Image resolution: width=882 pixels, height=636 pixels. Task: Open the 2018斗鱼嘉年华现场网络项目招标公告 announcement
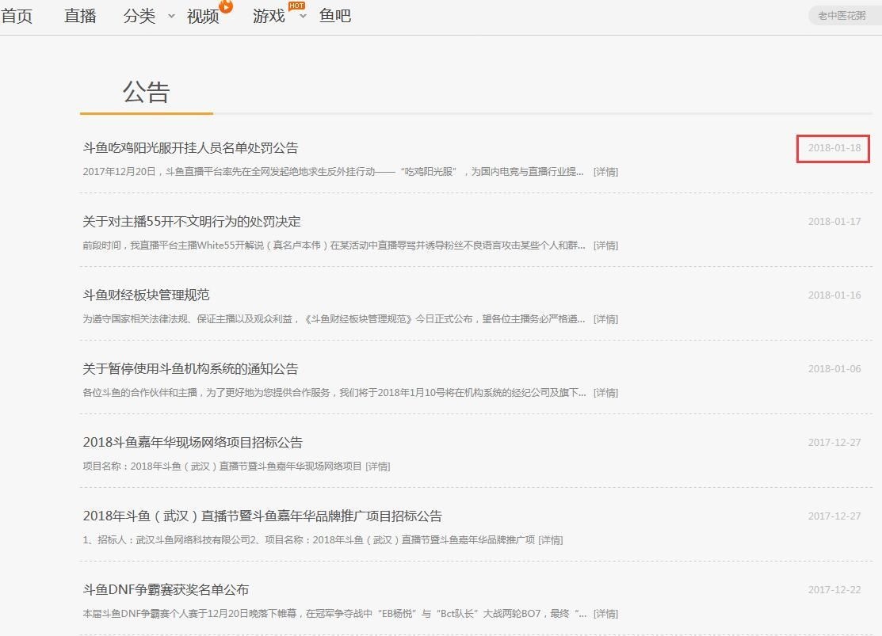193,443
